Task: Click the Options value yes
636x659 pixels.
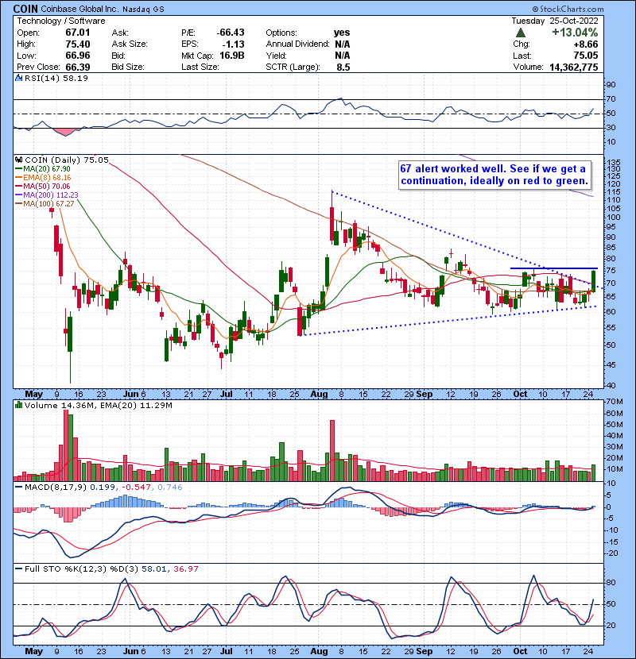Action: (x=342, y=33)
